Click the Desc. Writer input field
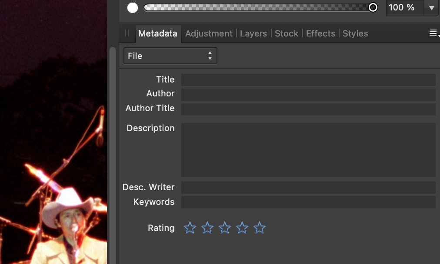Screen dimensions: 440x264 pyautogui.click(x=308, y=188)
